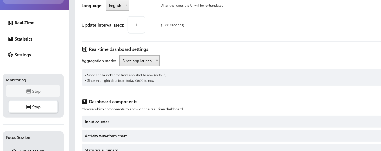Click the Statistics bar-chart icon in sidebar
This screenshot has width=381, height=151.
[x=10, y=39]
